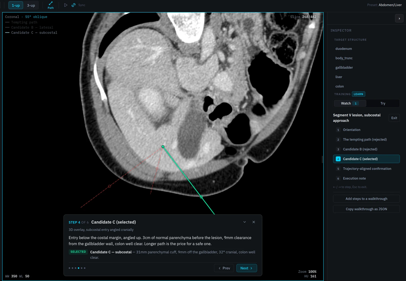Activate the Path tool

point(51,5)
